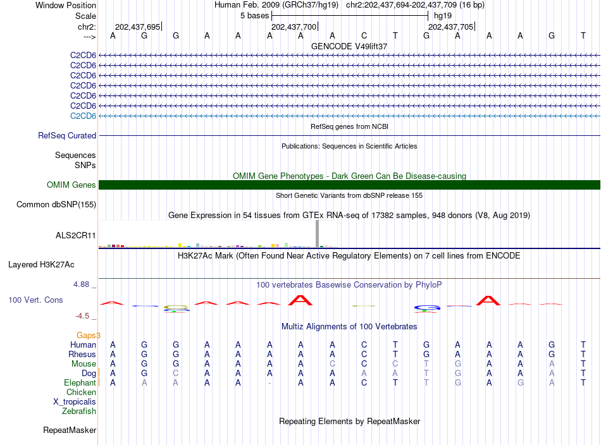
Task: Open the 100 Vert. Cons track label
Action: 35,300
